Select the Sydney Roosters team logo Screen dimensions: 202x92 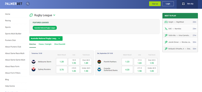(x=34, y=70)
